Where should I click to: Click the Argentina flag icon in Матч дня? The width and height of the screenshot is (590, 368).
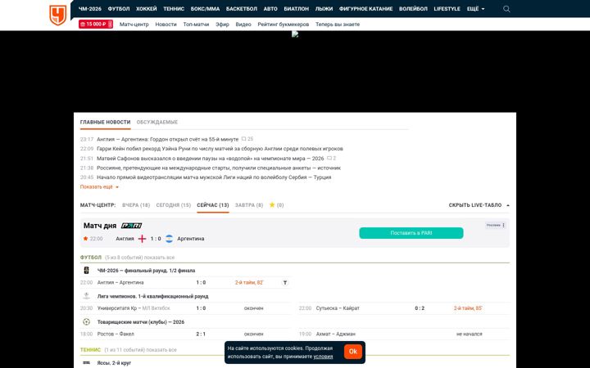[170, 239]
